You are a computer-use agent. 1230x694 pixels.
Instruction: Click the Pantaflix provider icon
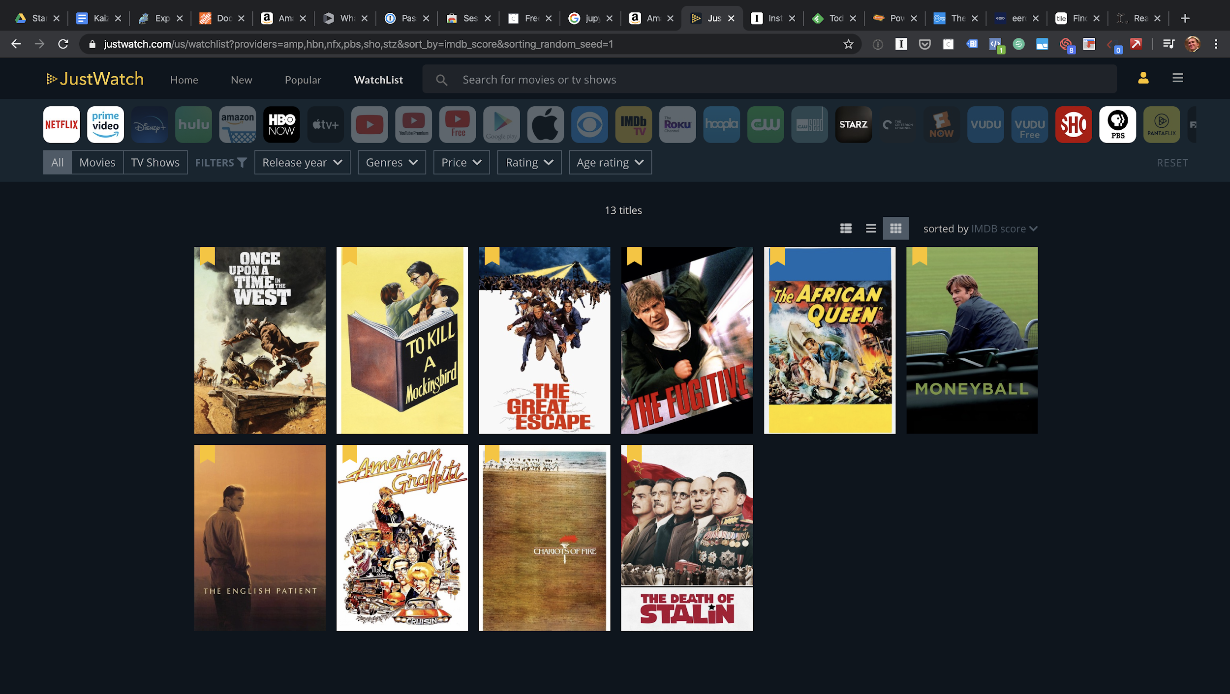(x=1162, y=124)
